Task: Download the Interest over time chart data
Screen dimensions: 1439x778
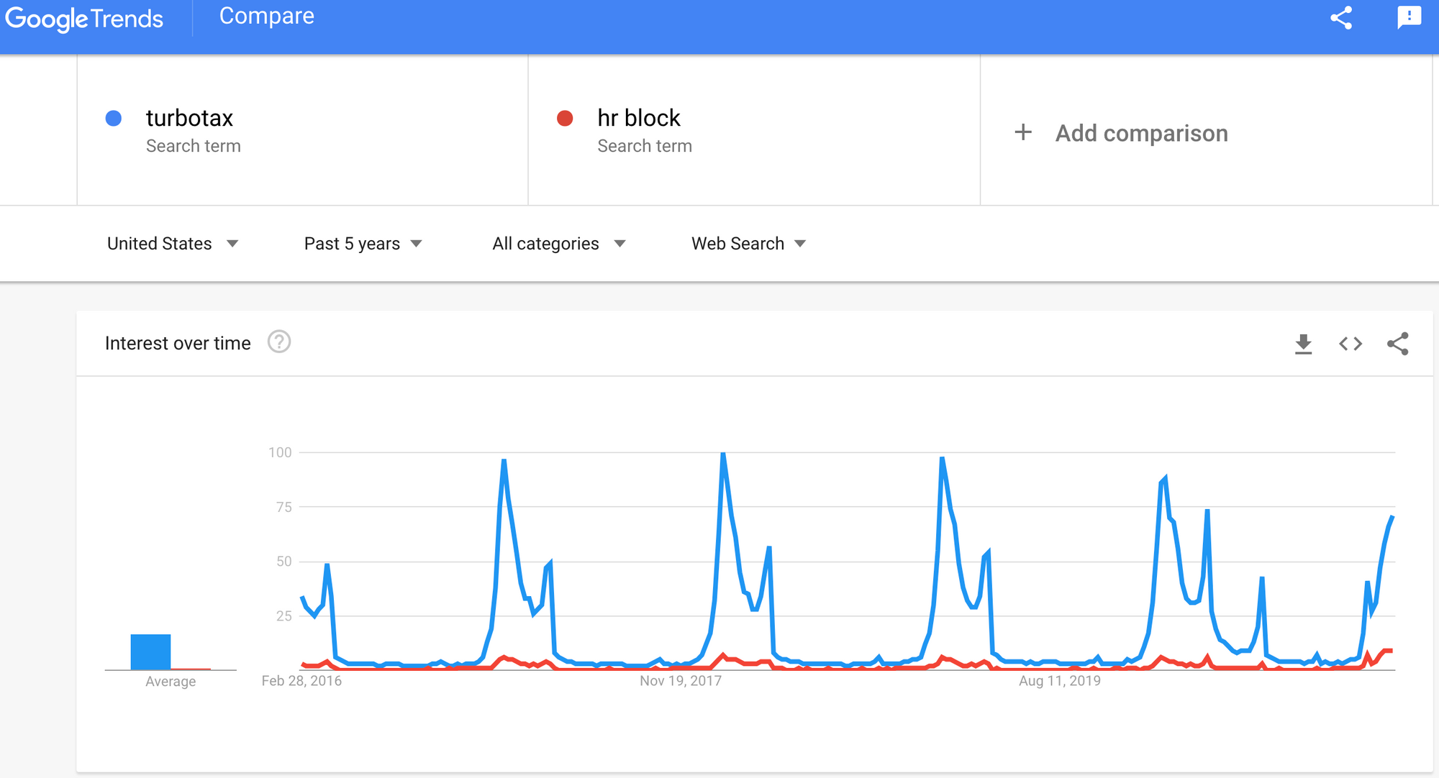Action: tap(1303, 344)
